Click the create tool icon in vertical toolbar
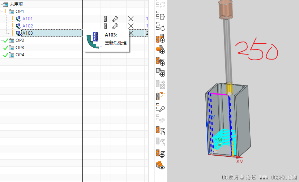 tap(160, 39)
